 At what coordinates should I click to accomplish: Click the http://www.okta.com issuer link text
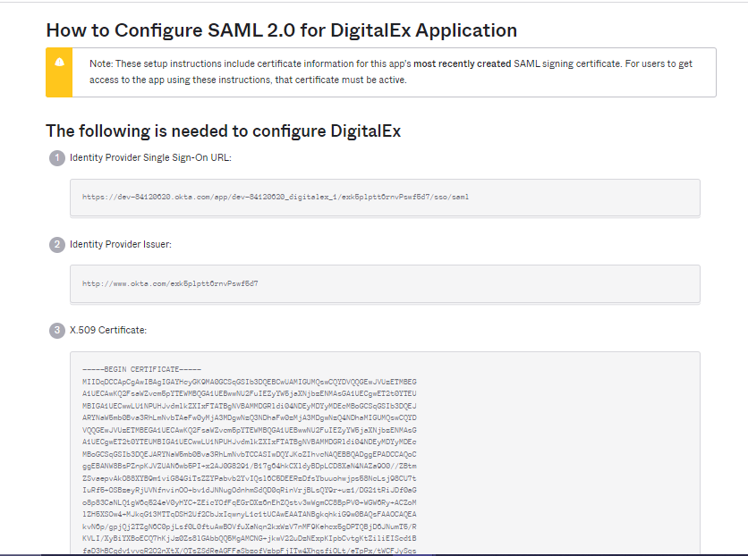tap(170, 283)
